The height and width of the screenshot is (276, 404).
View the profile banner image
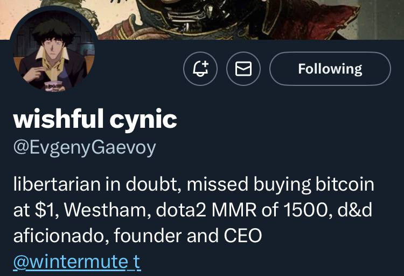[x=242, y=19]
